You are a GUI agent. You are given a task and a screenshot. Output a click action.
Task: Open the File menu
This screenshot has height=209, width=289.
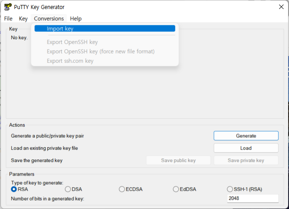(8, 19)
